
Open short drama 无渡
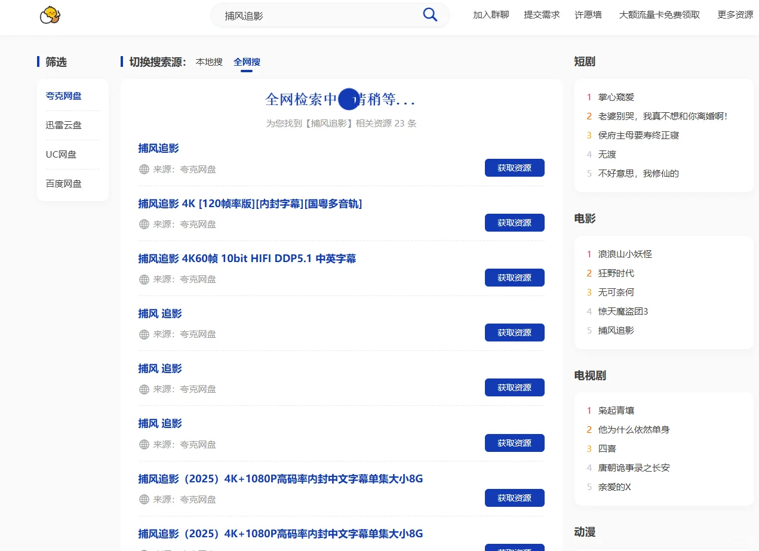click(607, 154)
